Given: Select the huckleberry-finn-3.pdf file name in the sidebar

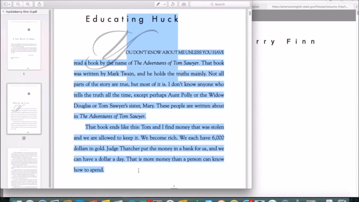Looking at the screenshot, I should click(x=22, y=12).
